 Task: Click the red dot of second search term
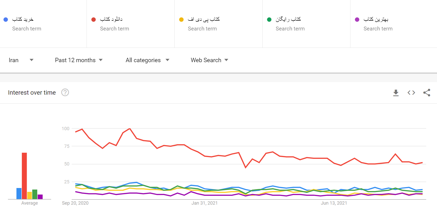tap(94, 19)
